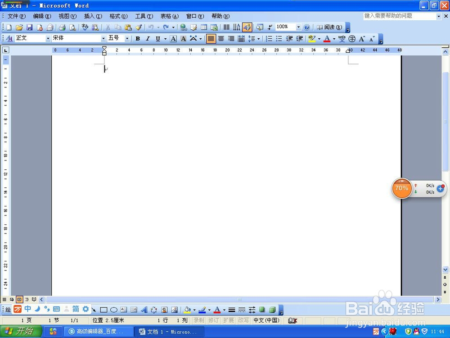The width and height of the screenshot is (450, 338).
Task: Run spelling and grammar check
Action: (x=85, y=27)
